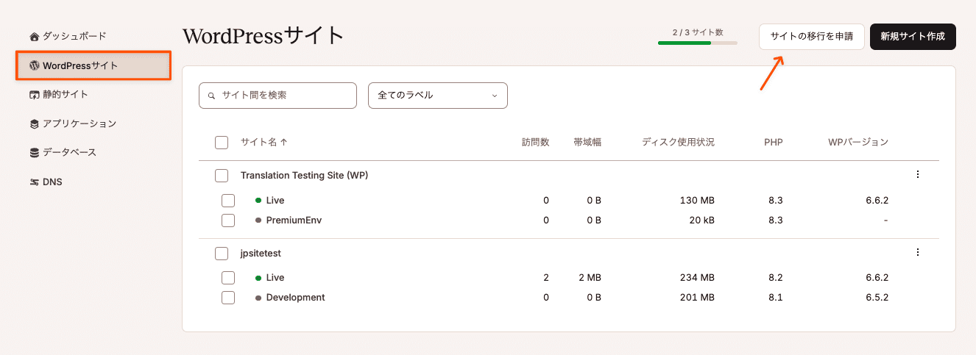Click the magnifier icon in search box
Viewport: 976px width, 355px height.
pyautogui.click(x=212, y=96)
